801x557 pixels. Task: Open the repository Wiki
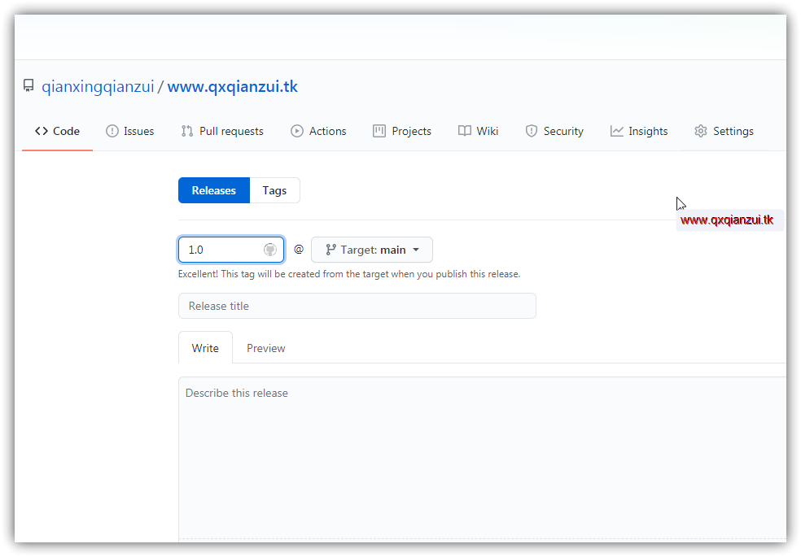coord(478,131)
